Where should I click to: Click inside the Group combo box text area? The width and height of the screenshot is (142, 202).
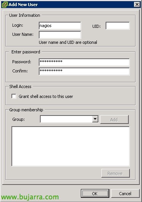[x=66, y=119]
